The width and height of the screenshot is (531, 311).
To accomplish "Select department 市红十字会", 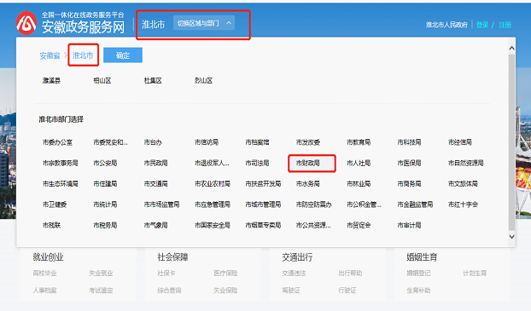I will click(463, 204).
